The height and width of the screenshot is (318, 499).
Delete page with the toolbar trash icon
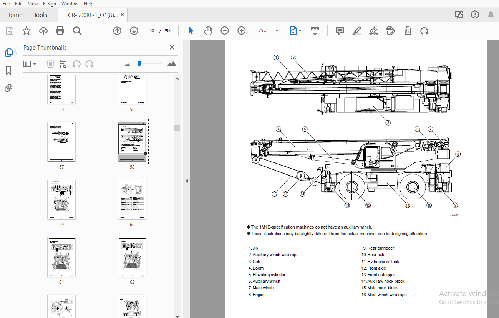[408, 31]
